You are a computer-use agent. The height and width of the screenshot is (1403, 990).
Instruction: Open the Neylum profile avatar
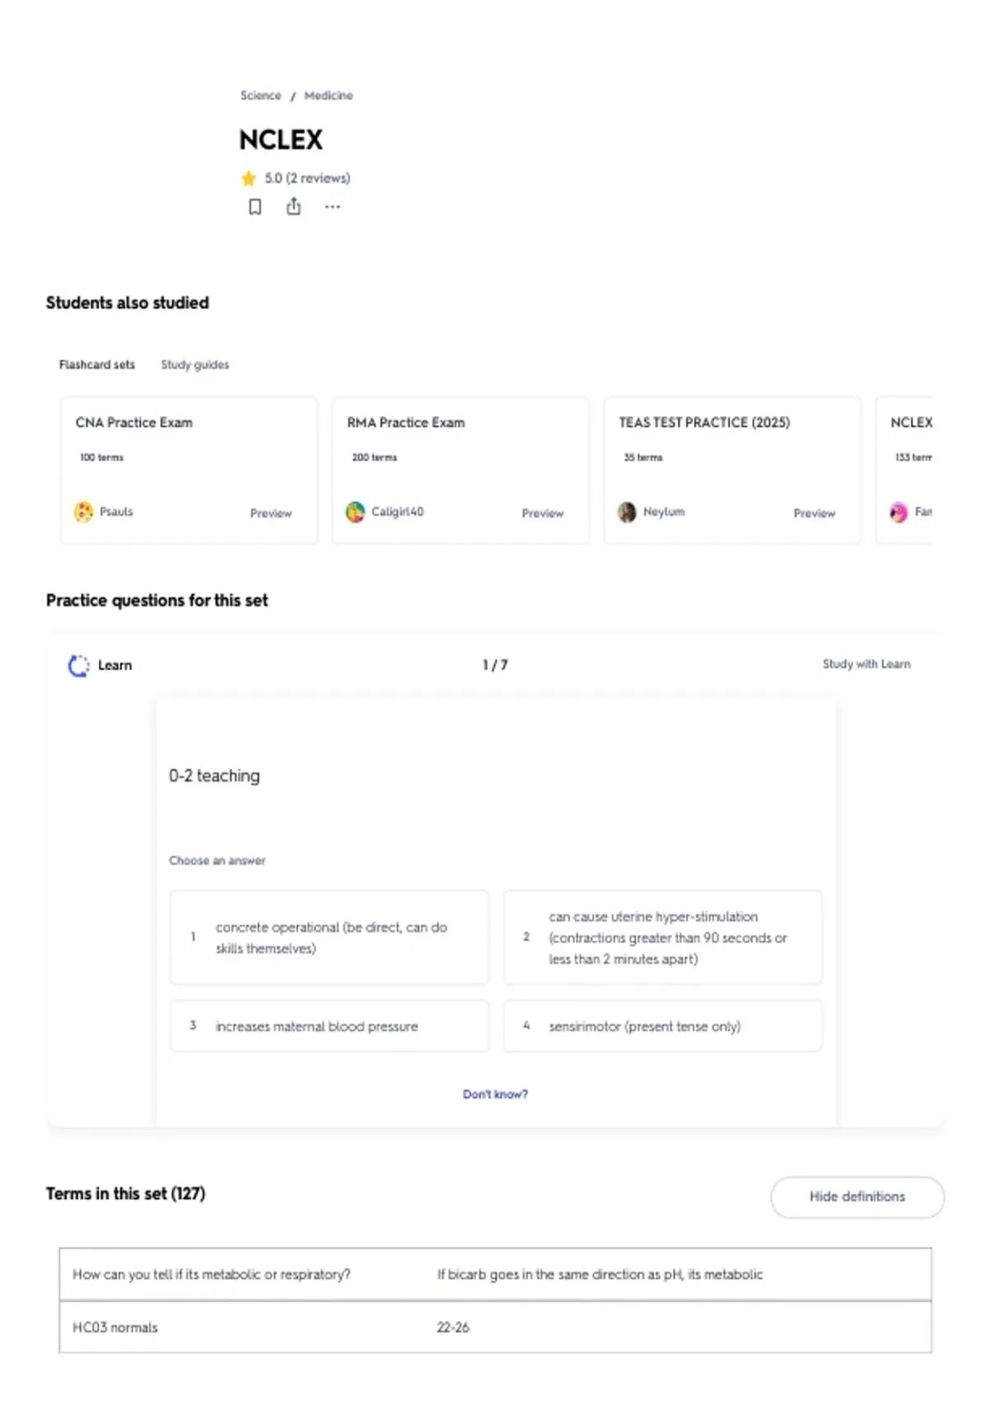pos(627,512)
